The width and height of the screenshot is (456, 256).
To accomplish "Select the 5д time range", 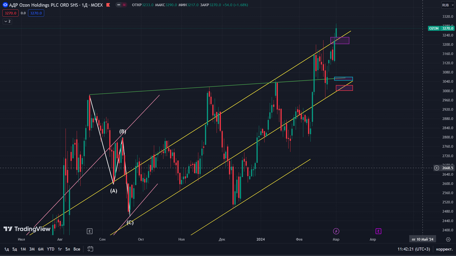I will (x=14, y=249).
